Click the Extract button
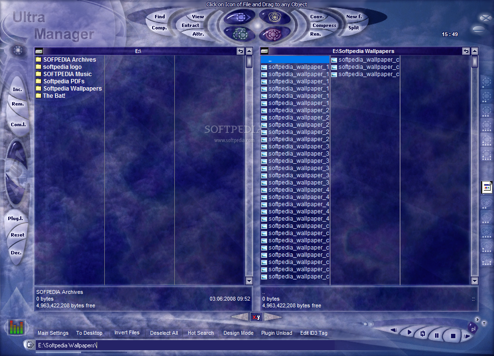Screen dimensions: 494x356 pyautogui.click(x=190, y=25)
